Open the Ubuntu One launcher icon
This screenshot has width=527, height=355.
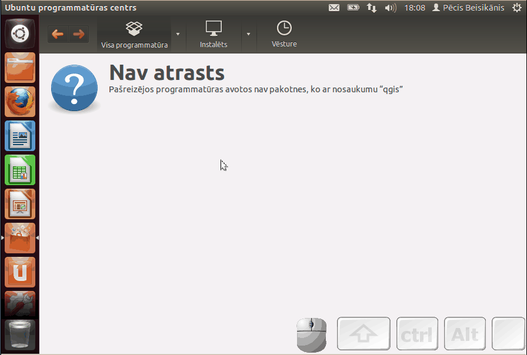pos(20,272)
